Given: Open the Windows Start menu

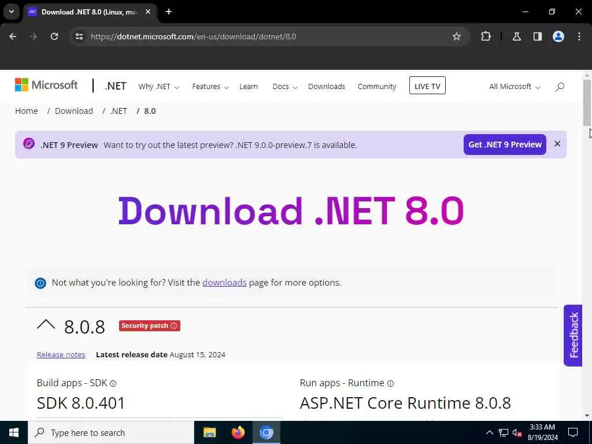Looking at the screenshot, I should pyautogui.click(x=14, y=432).
